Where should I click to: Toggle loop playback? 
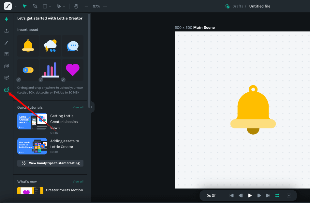coord(277,196)
